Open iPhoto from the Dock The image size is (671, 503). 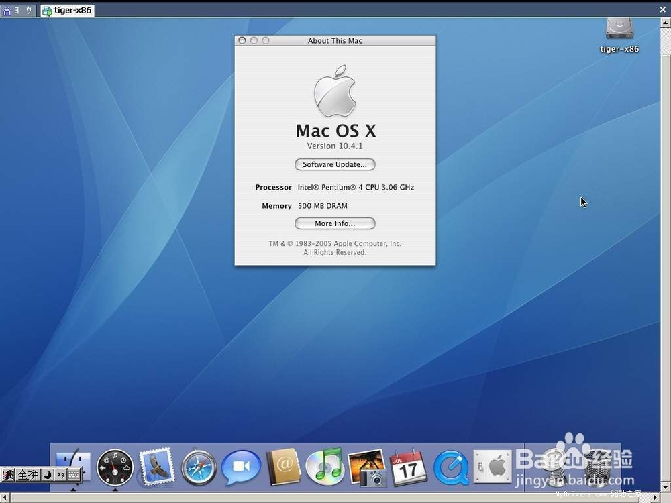tap(367, 467)
